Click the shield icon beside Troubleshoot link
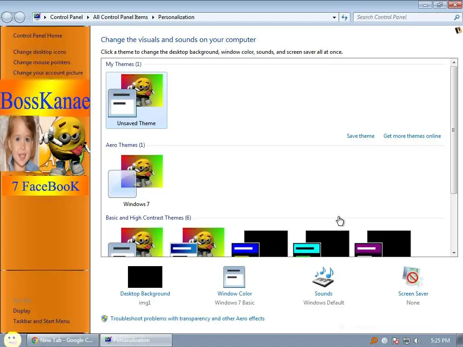The width and height of the screenshot is (463, 347). coord(104,319)
